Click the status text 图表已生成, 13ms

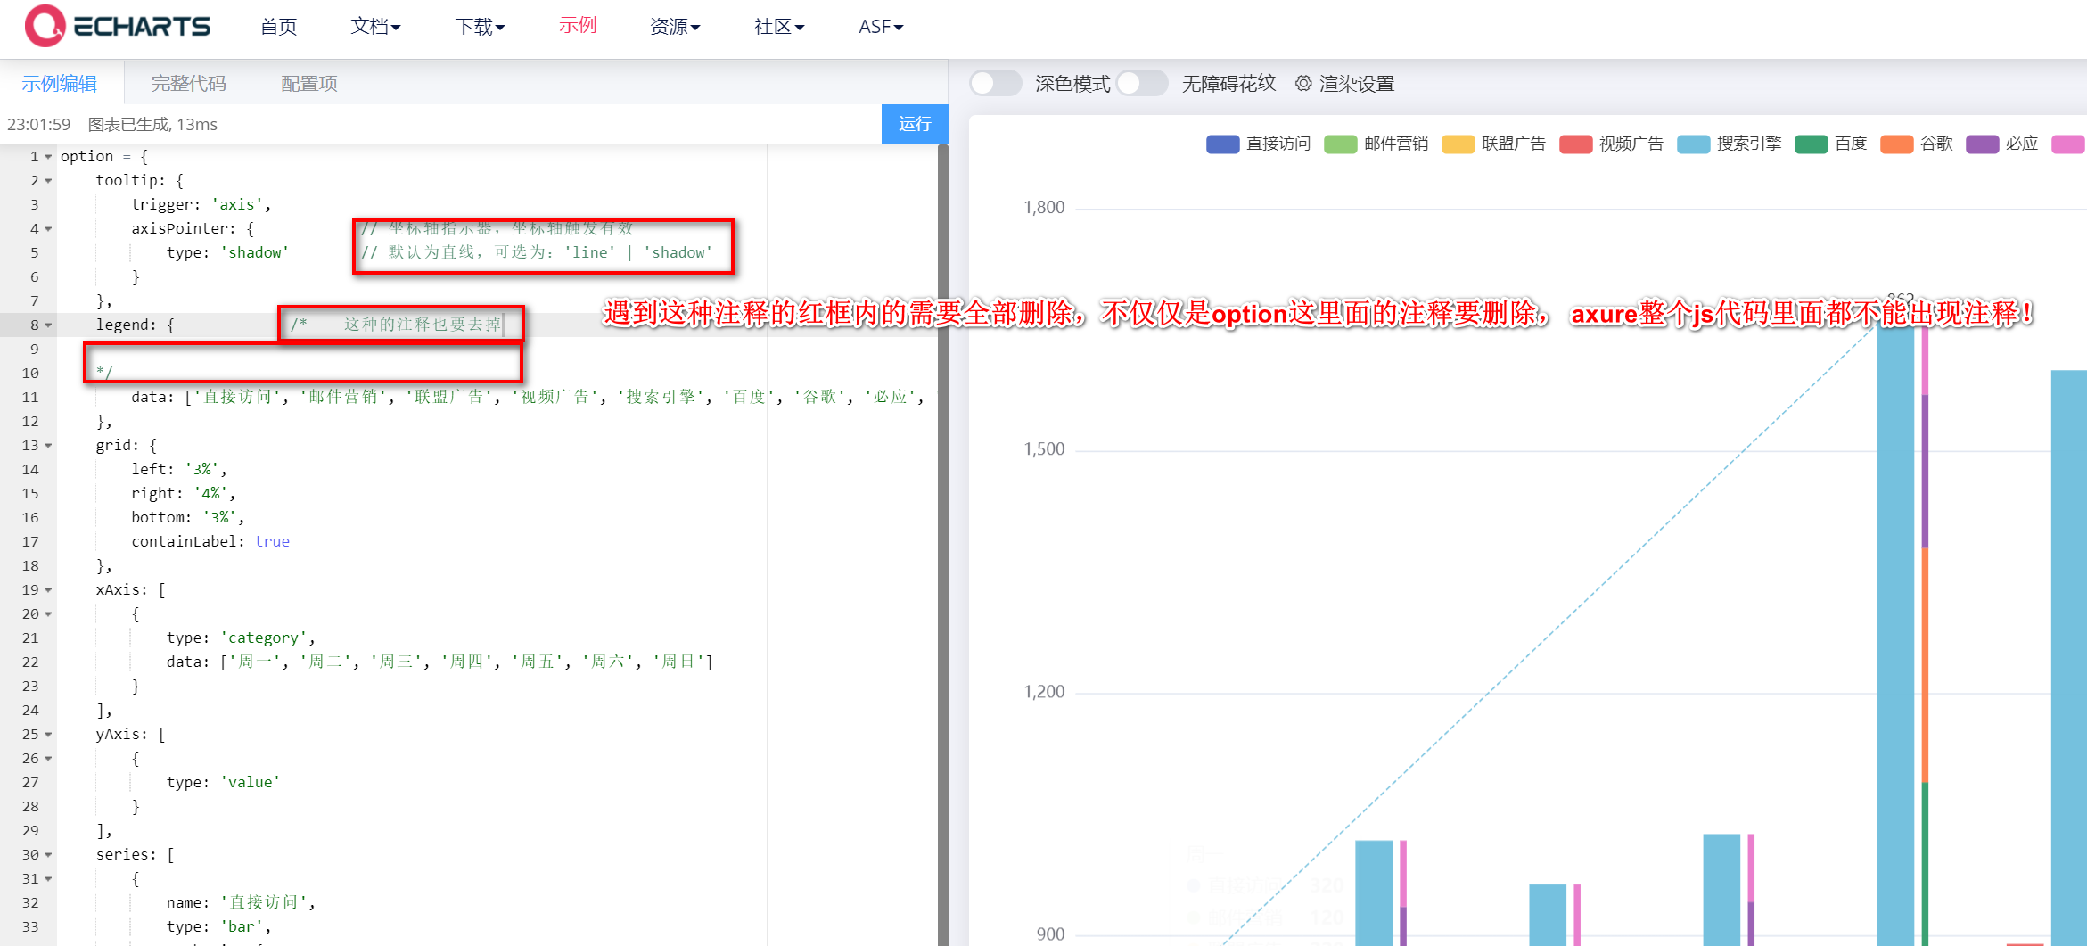[x=152, y=124]
